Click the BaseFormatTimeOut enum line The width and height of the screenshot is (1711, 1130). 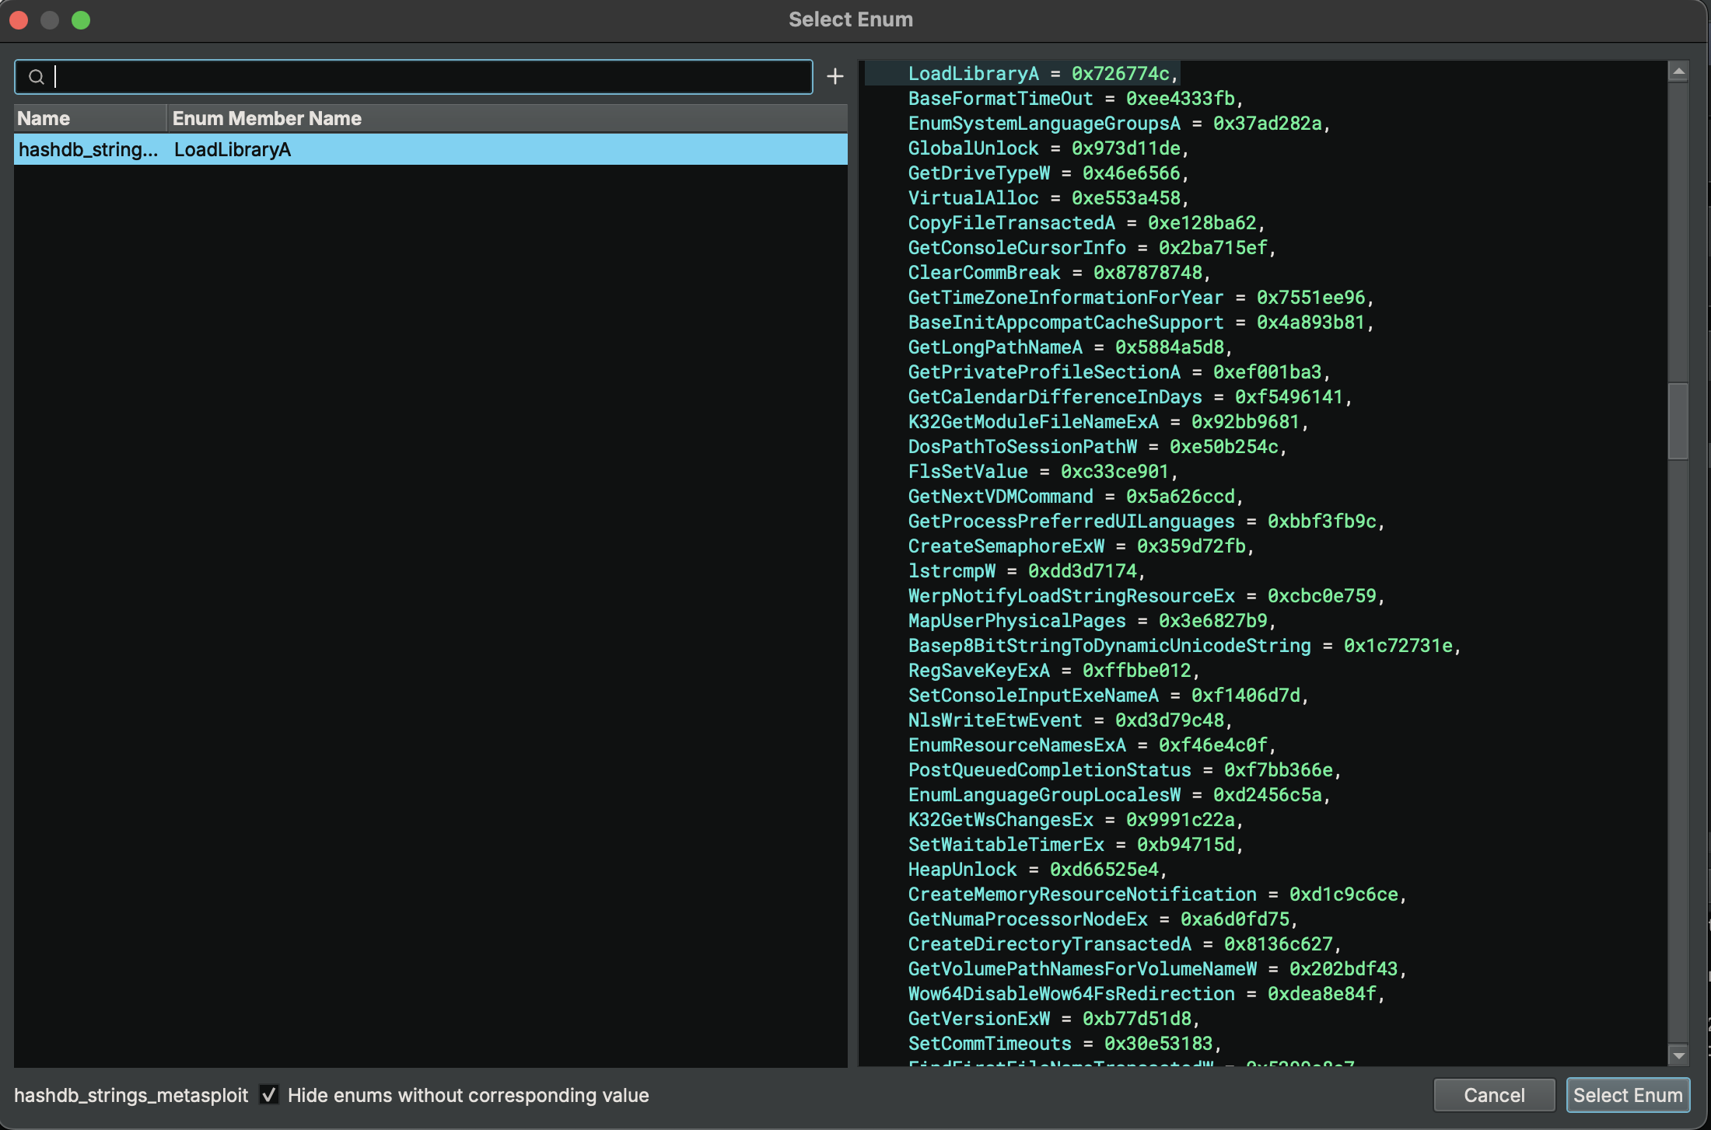point(1076,99)
